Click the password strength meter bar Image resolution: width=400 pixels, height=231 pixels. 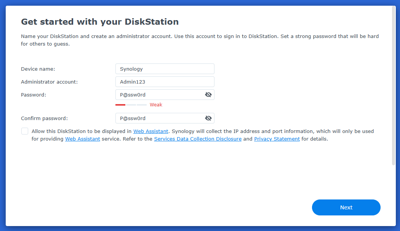pyautogui.click(x=131, y=104)
